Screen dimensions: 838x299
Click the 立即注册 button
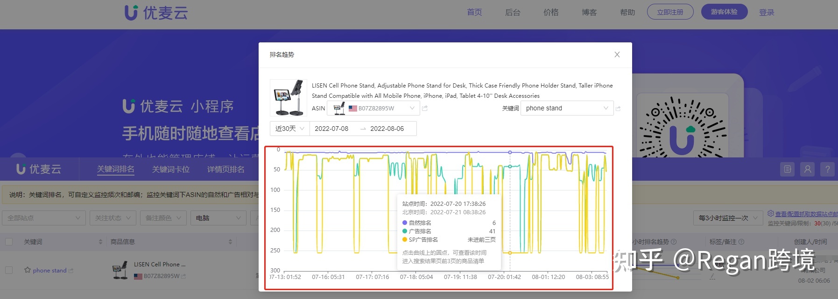(670, 12)
